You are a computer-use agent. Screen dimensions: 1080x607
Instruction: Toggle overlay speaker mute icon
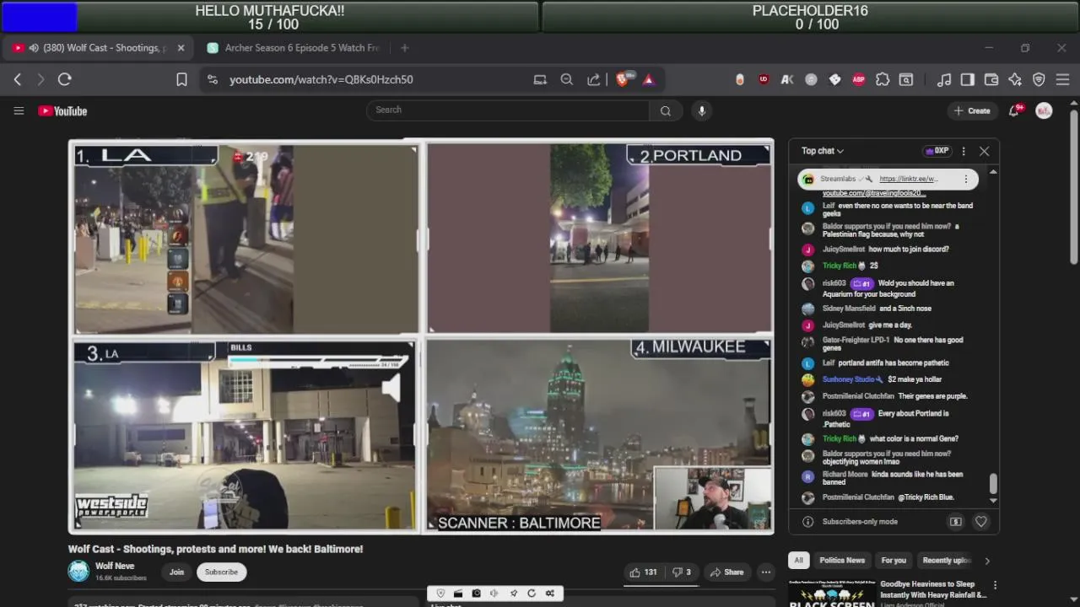494,594
